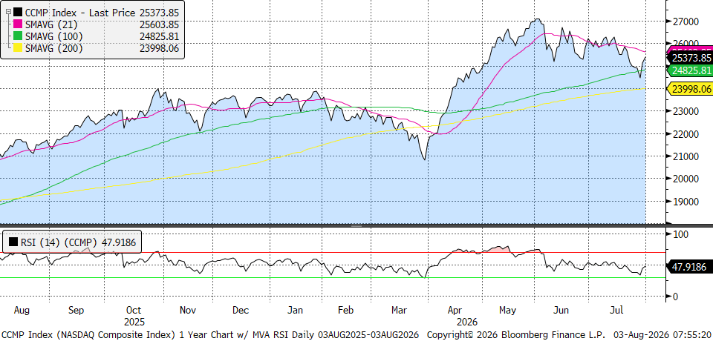Click the 'Jul' month label
The width and height of the screenshot is (713, 341).
point(616,311)
